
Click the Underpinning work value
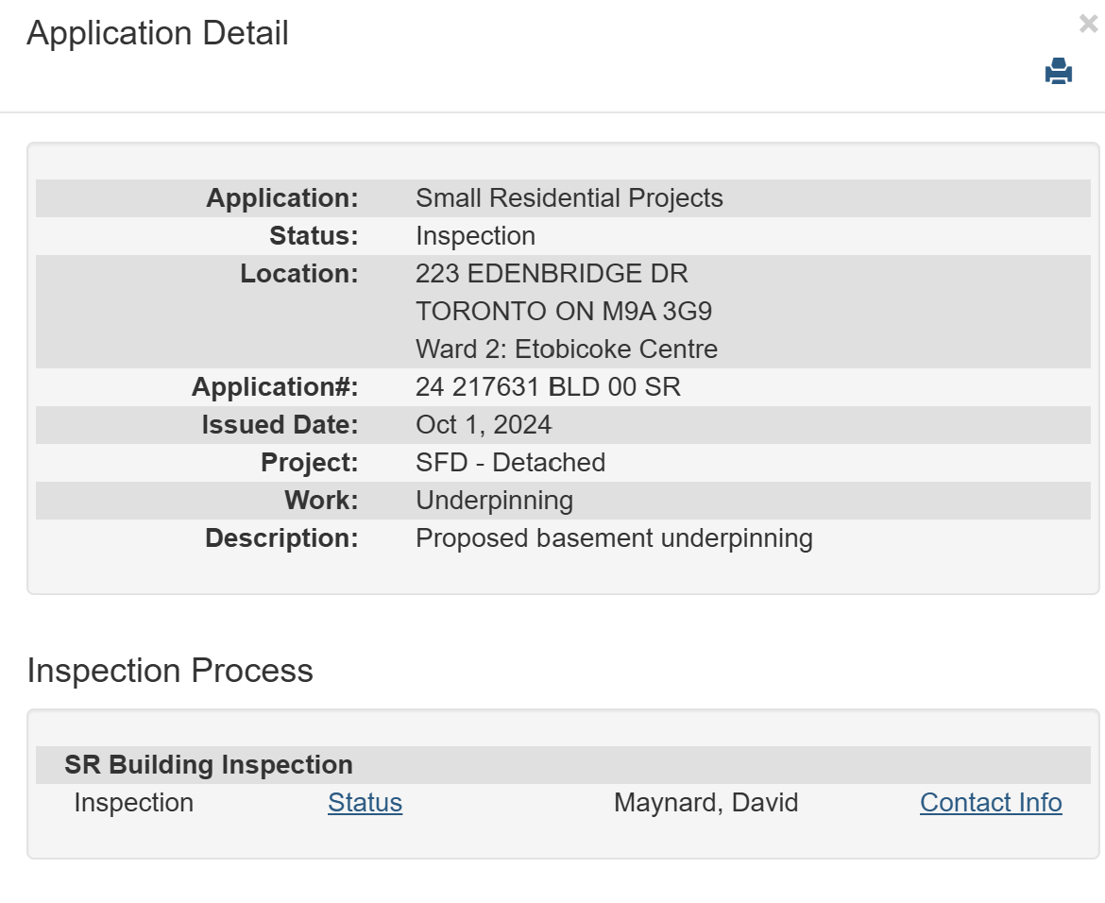click(x=494, y=501)
